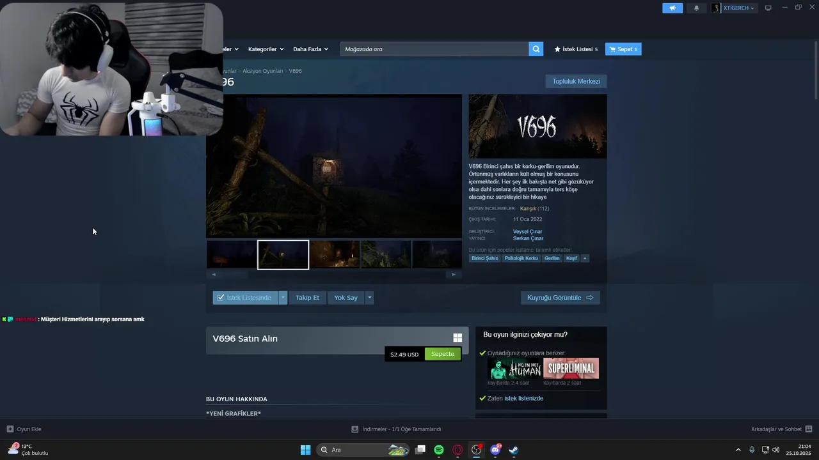Viewport: 819px width, 460px height.
Task: Click the microphone tray icon
Action: [x=752, y=450]
